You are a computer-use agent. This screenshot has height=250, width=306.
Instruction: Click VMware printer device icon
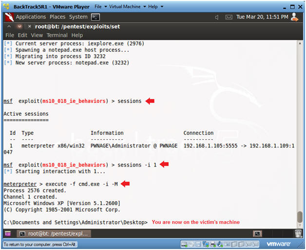[213, 244]
